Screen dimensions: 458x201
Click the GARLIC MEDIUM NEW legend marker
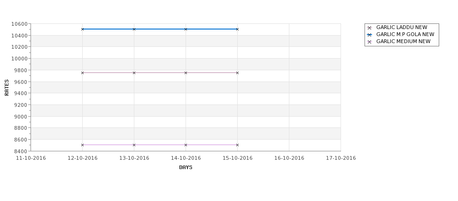(x=369, y=42)
